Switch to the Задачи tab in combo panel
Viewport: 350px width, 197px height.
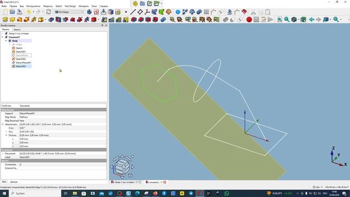17,30
